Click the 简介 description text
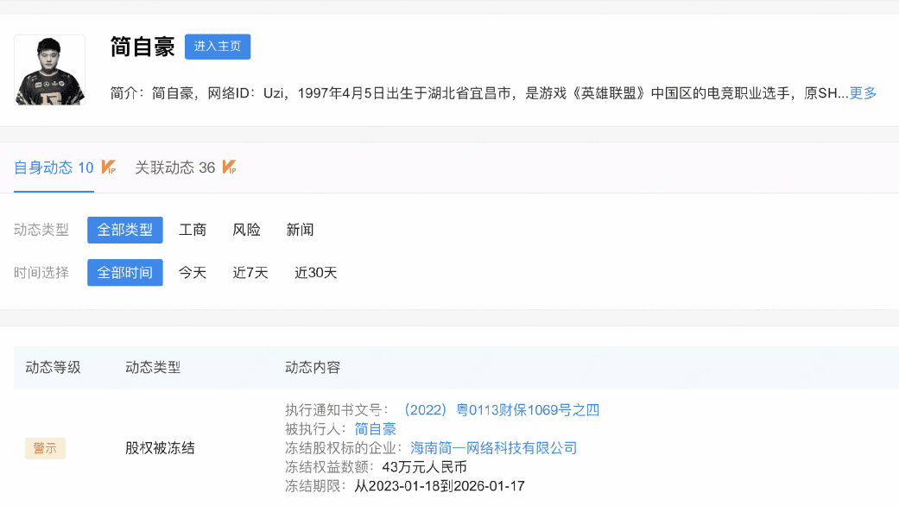Viewport: 899px width, 506px height. [478, 93]
